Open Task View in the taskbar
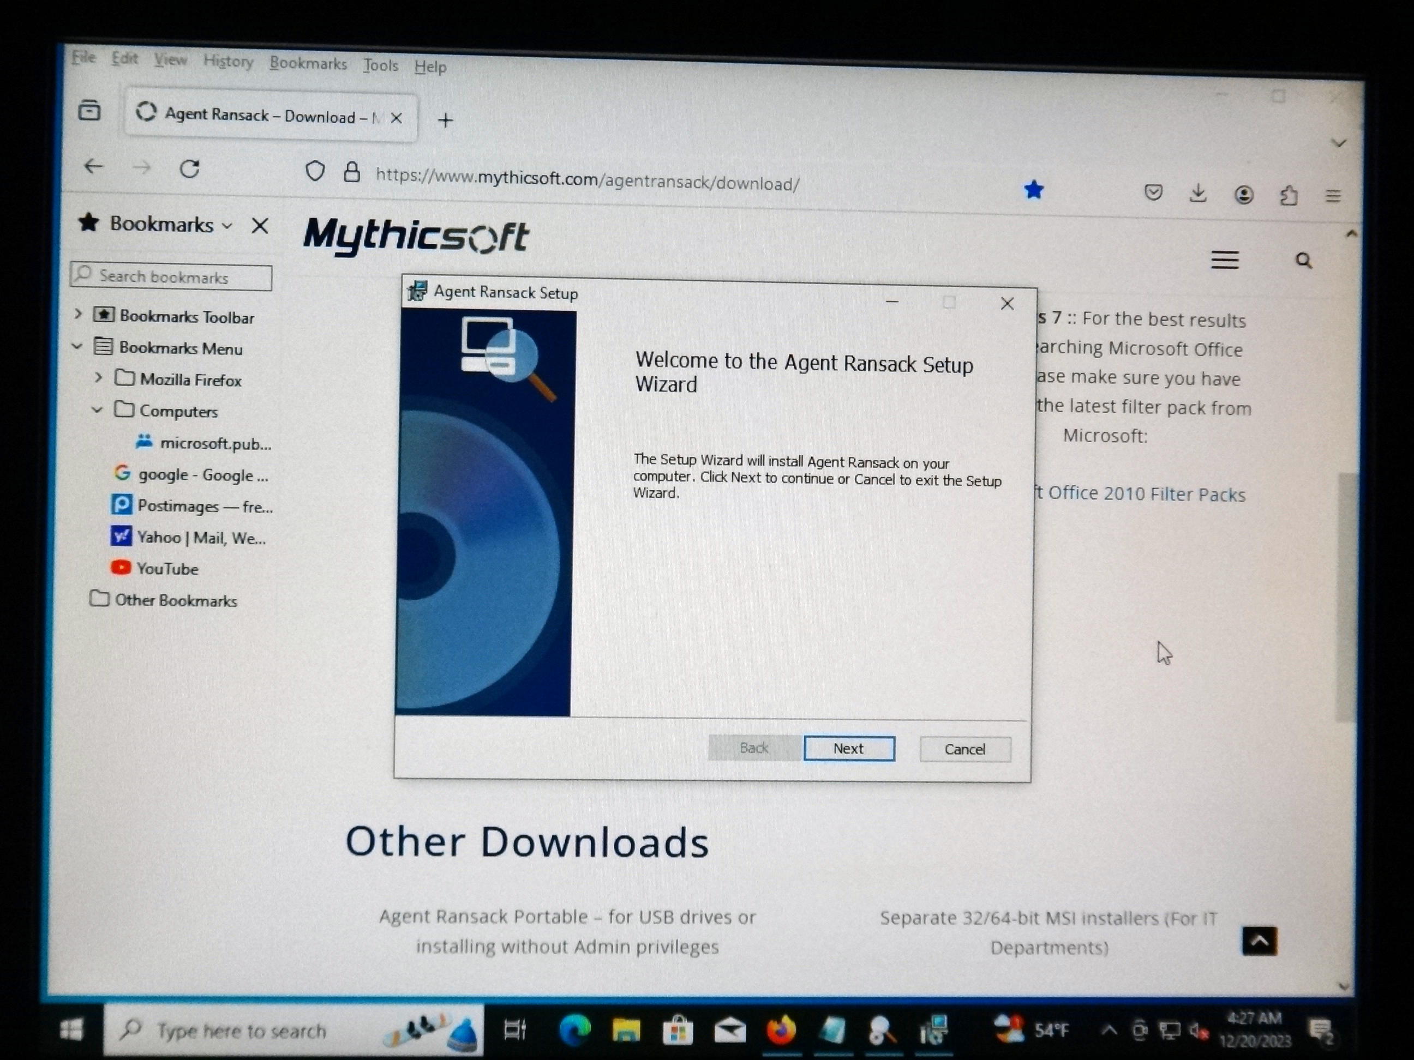This screenshot has width=1414, height=1060. click(514, 1029)
